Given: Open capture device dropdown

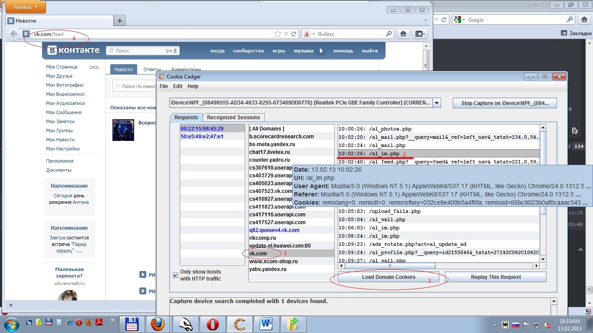Looking at the screenshot, I should [437, 103].
